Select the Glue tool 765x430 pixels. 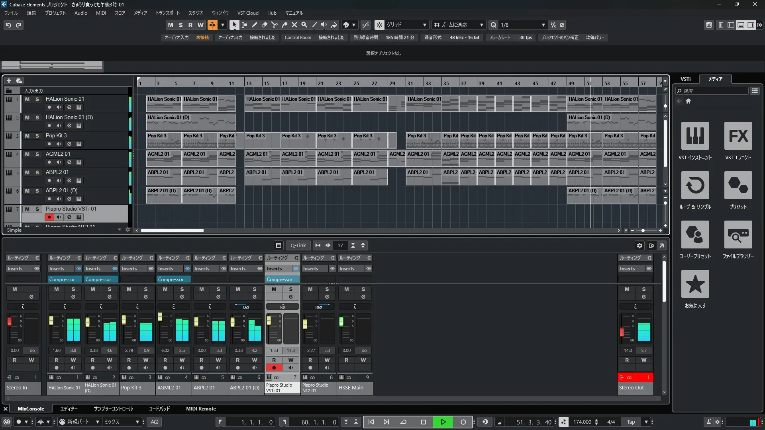[284, 25]
